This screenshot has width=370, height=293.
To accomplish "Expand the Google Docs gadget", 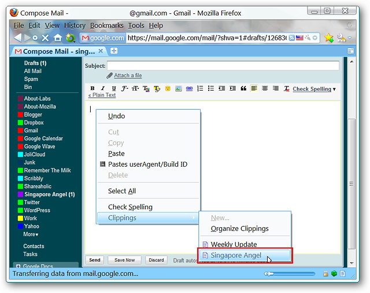I will point(18,266).
